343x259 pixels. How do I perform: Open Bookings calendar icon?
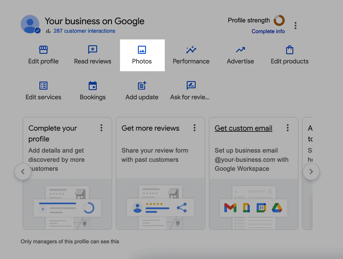[x=93, y=86]
